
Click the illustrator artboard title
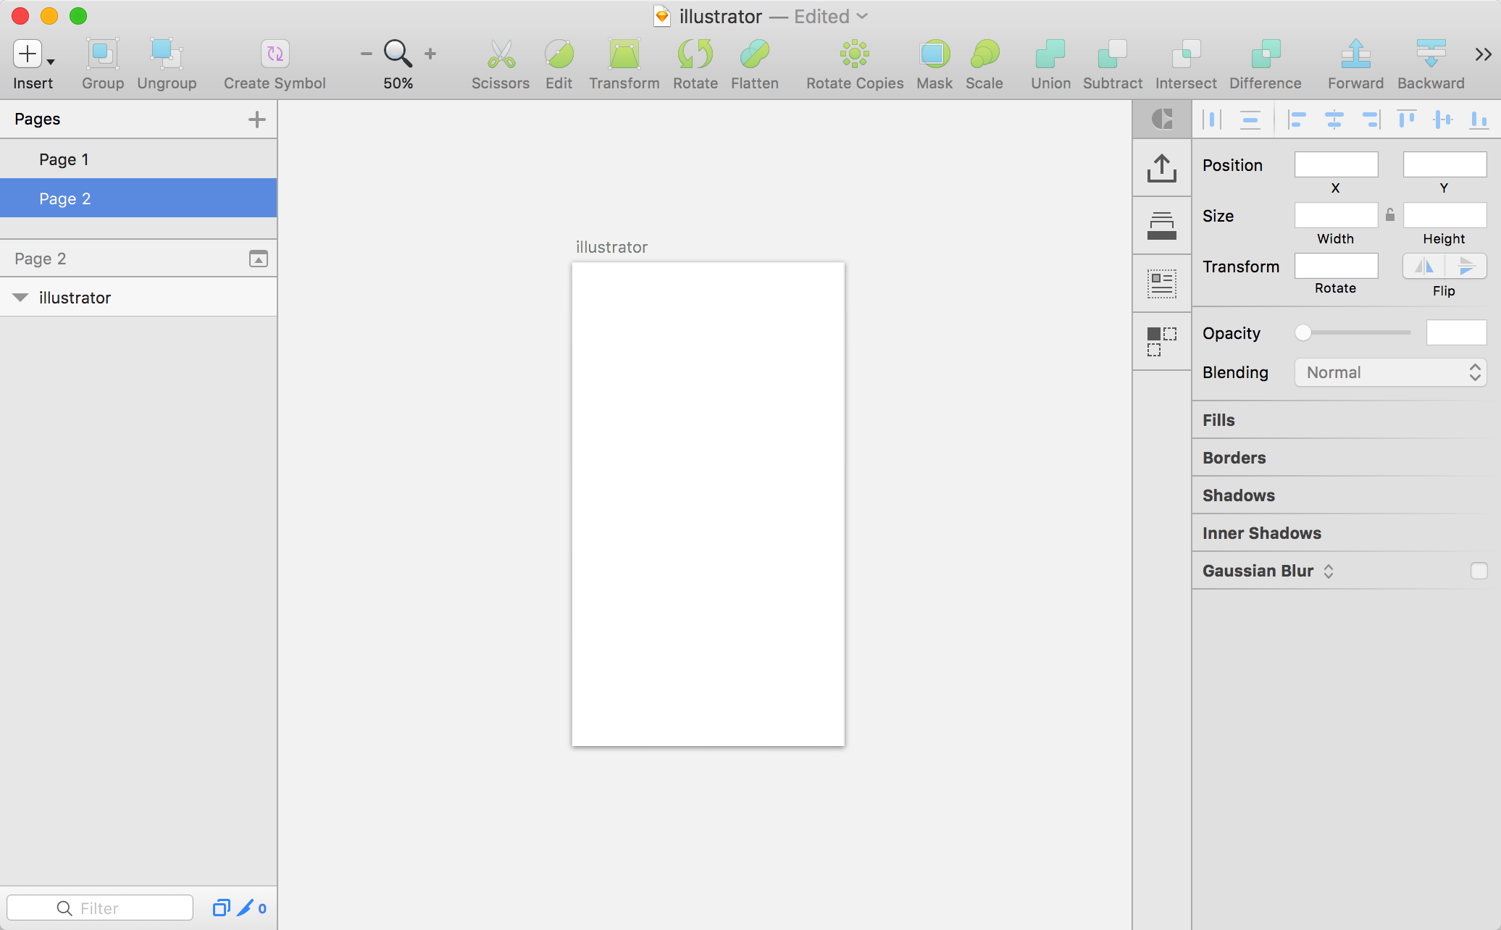pos(611,247)
